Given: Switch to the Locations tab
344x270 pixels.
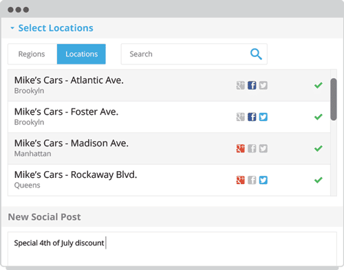Looking at the screenshot, I should [81, 54].
